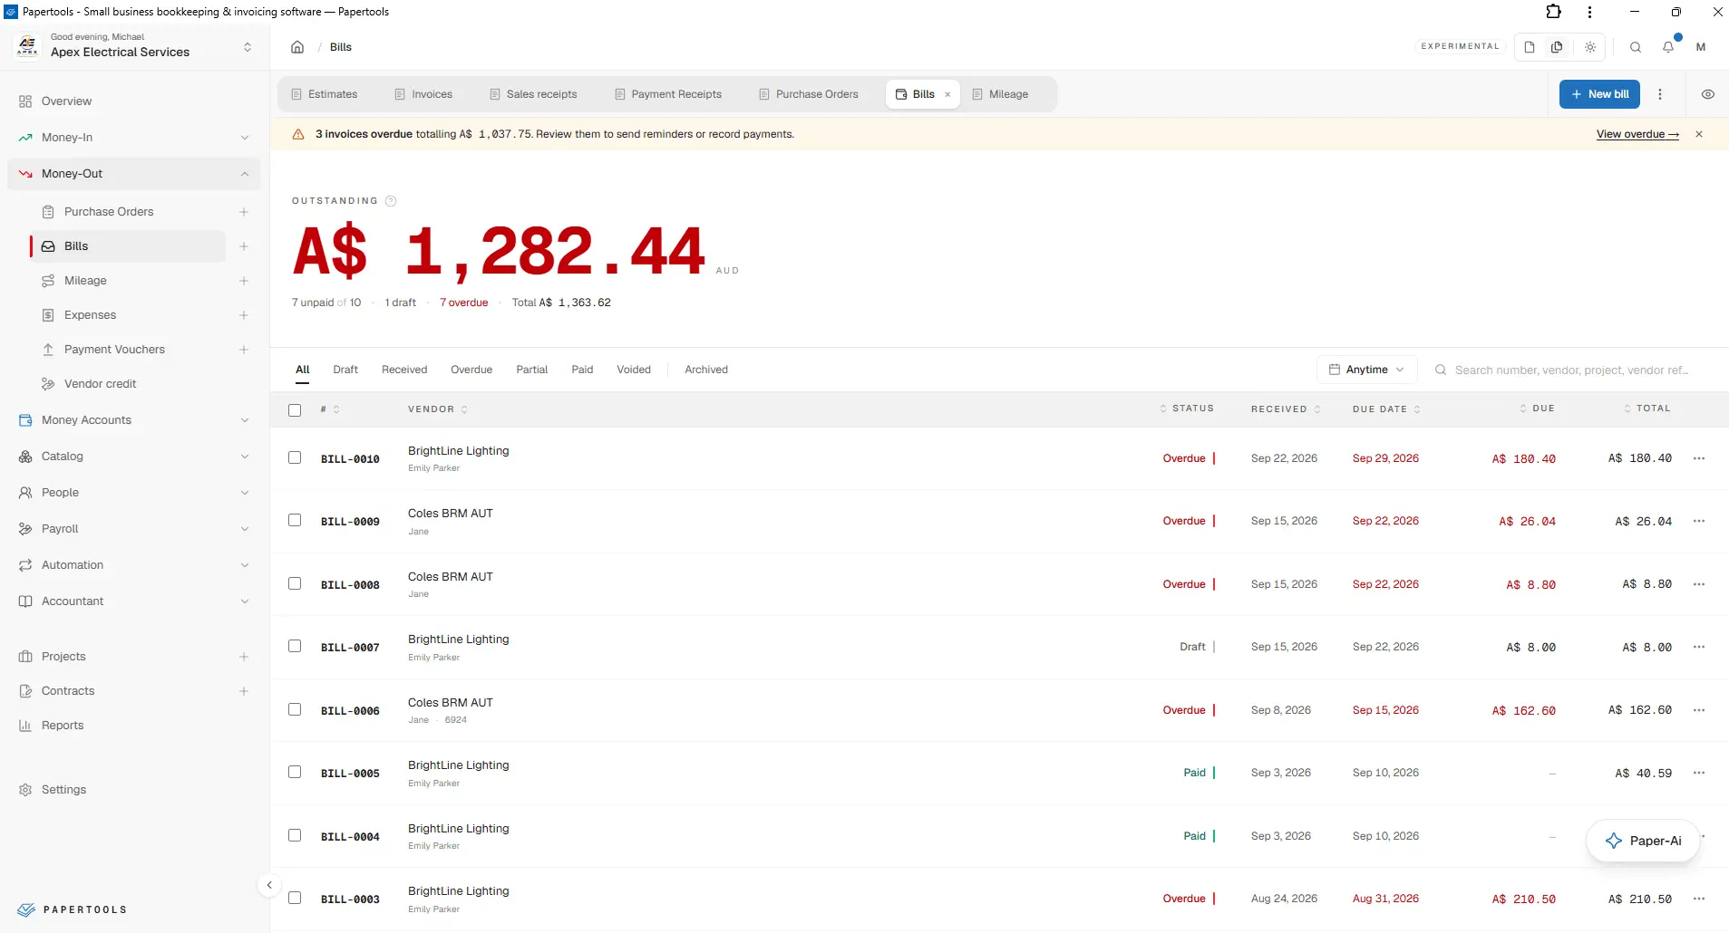1729x933 pixels.
Task: Open row actions for BILL-0010
Action: tap(1699, 458)
